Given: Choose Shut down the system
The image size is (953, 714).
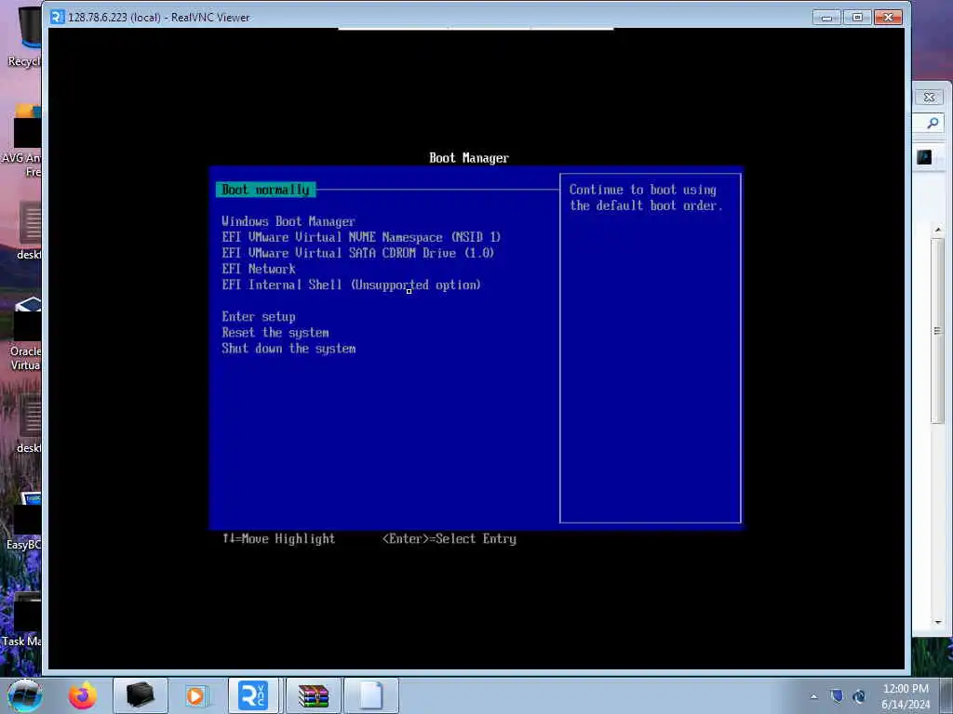Looking at the screenshot, I should (289, 348).
